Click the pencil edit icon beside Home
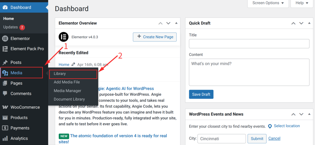315x145 pixels. [73, 65]
